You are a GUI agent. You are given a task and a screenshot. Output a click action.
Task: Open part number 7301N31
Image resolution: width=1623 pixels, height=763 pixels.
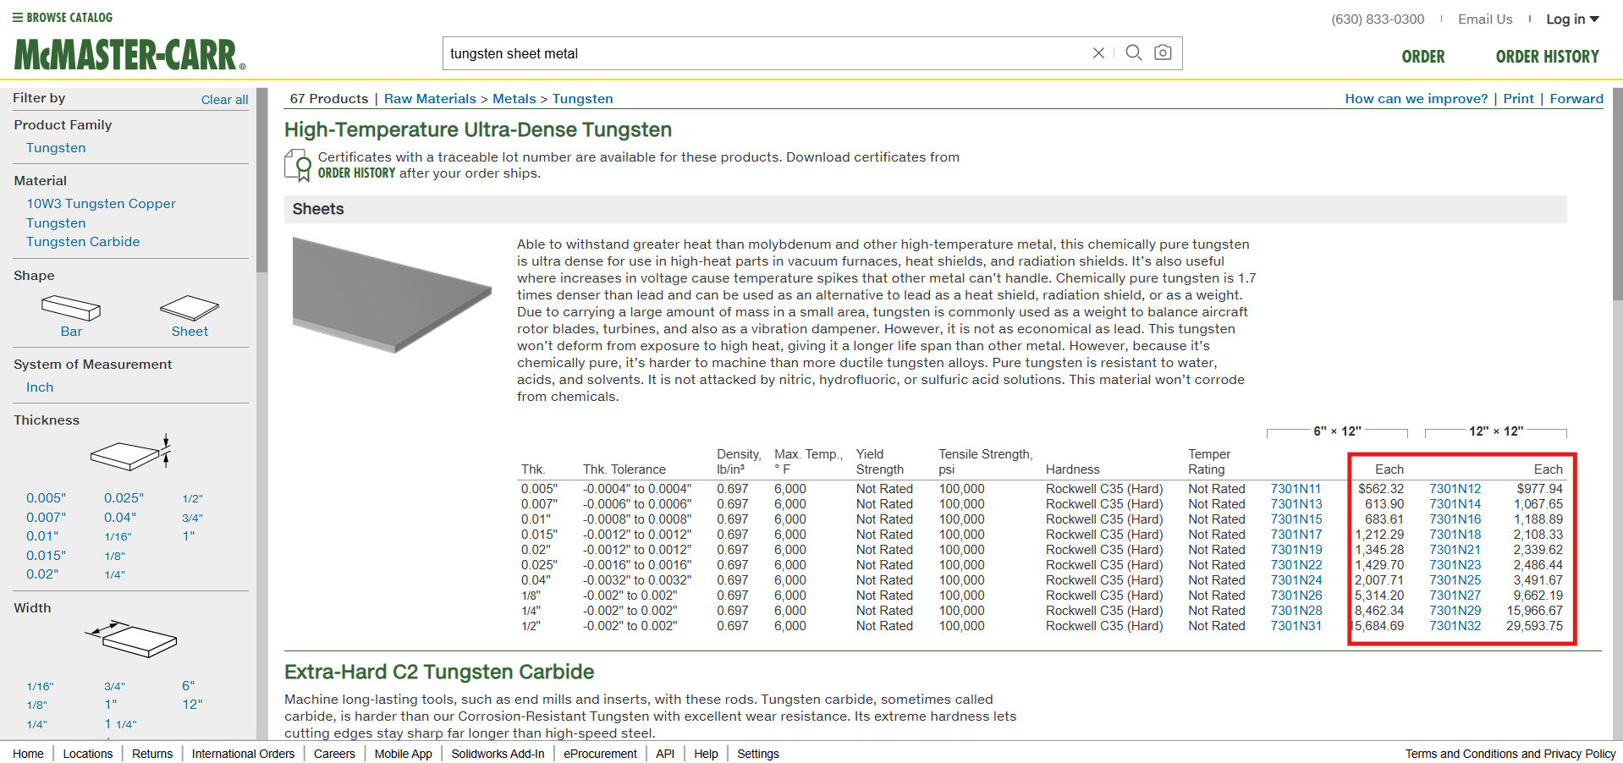pos(1296,626)
